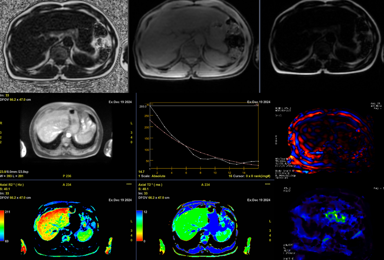
Task: Click the 293.0 value on graph axis
Action: 142,106
